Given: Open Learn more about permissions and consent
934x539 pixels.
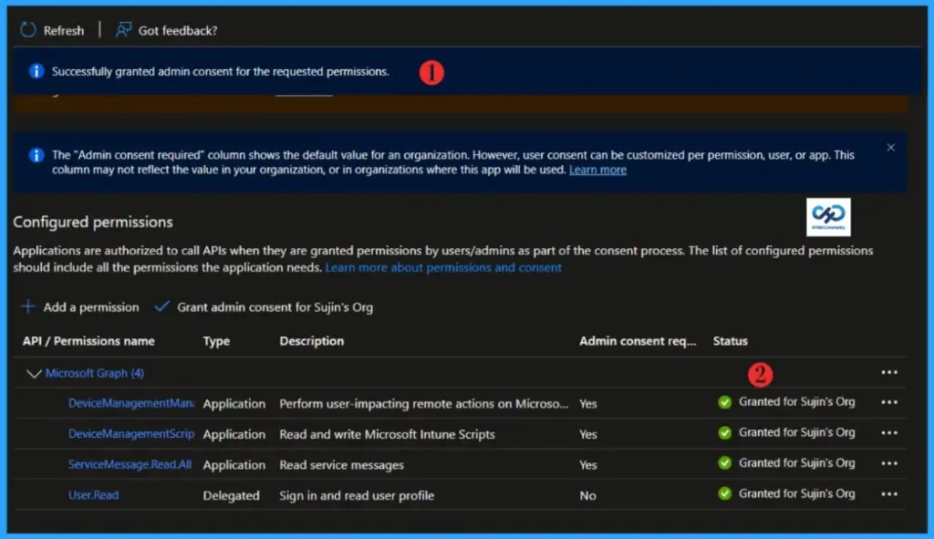Looking at the screenshot, I should point(443,267).
